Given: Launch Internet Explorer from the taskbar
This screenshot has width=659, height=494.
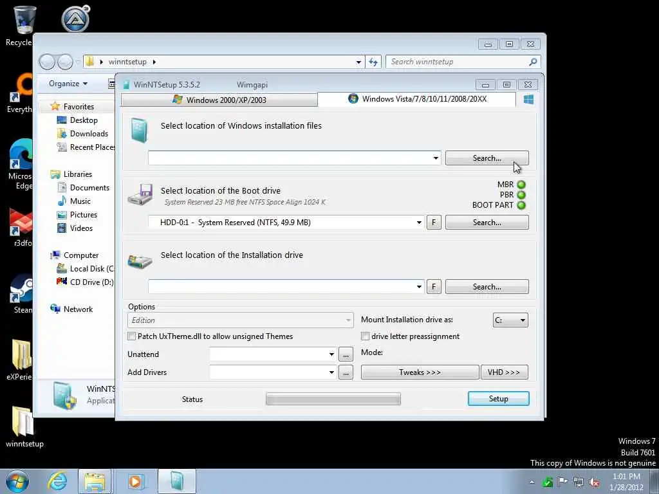Looking at the screenshot, I should [x=57, y=481].
